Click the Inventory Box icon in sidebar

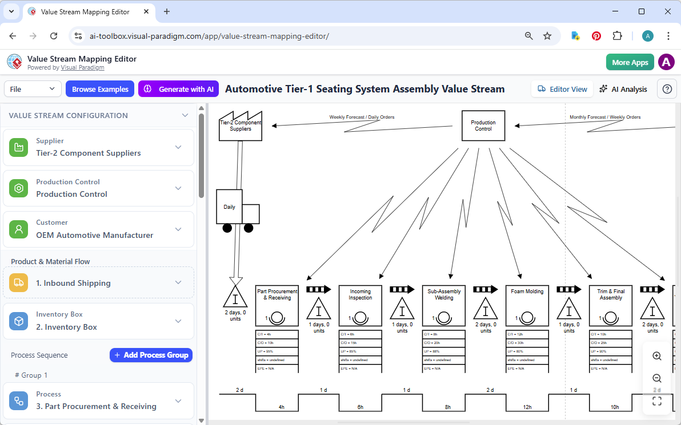(19, 320)
